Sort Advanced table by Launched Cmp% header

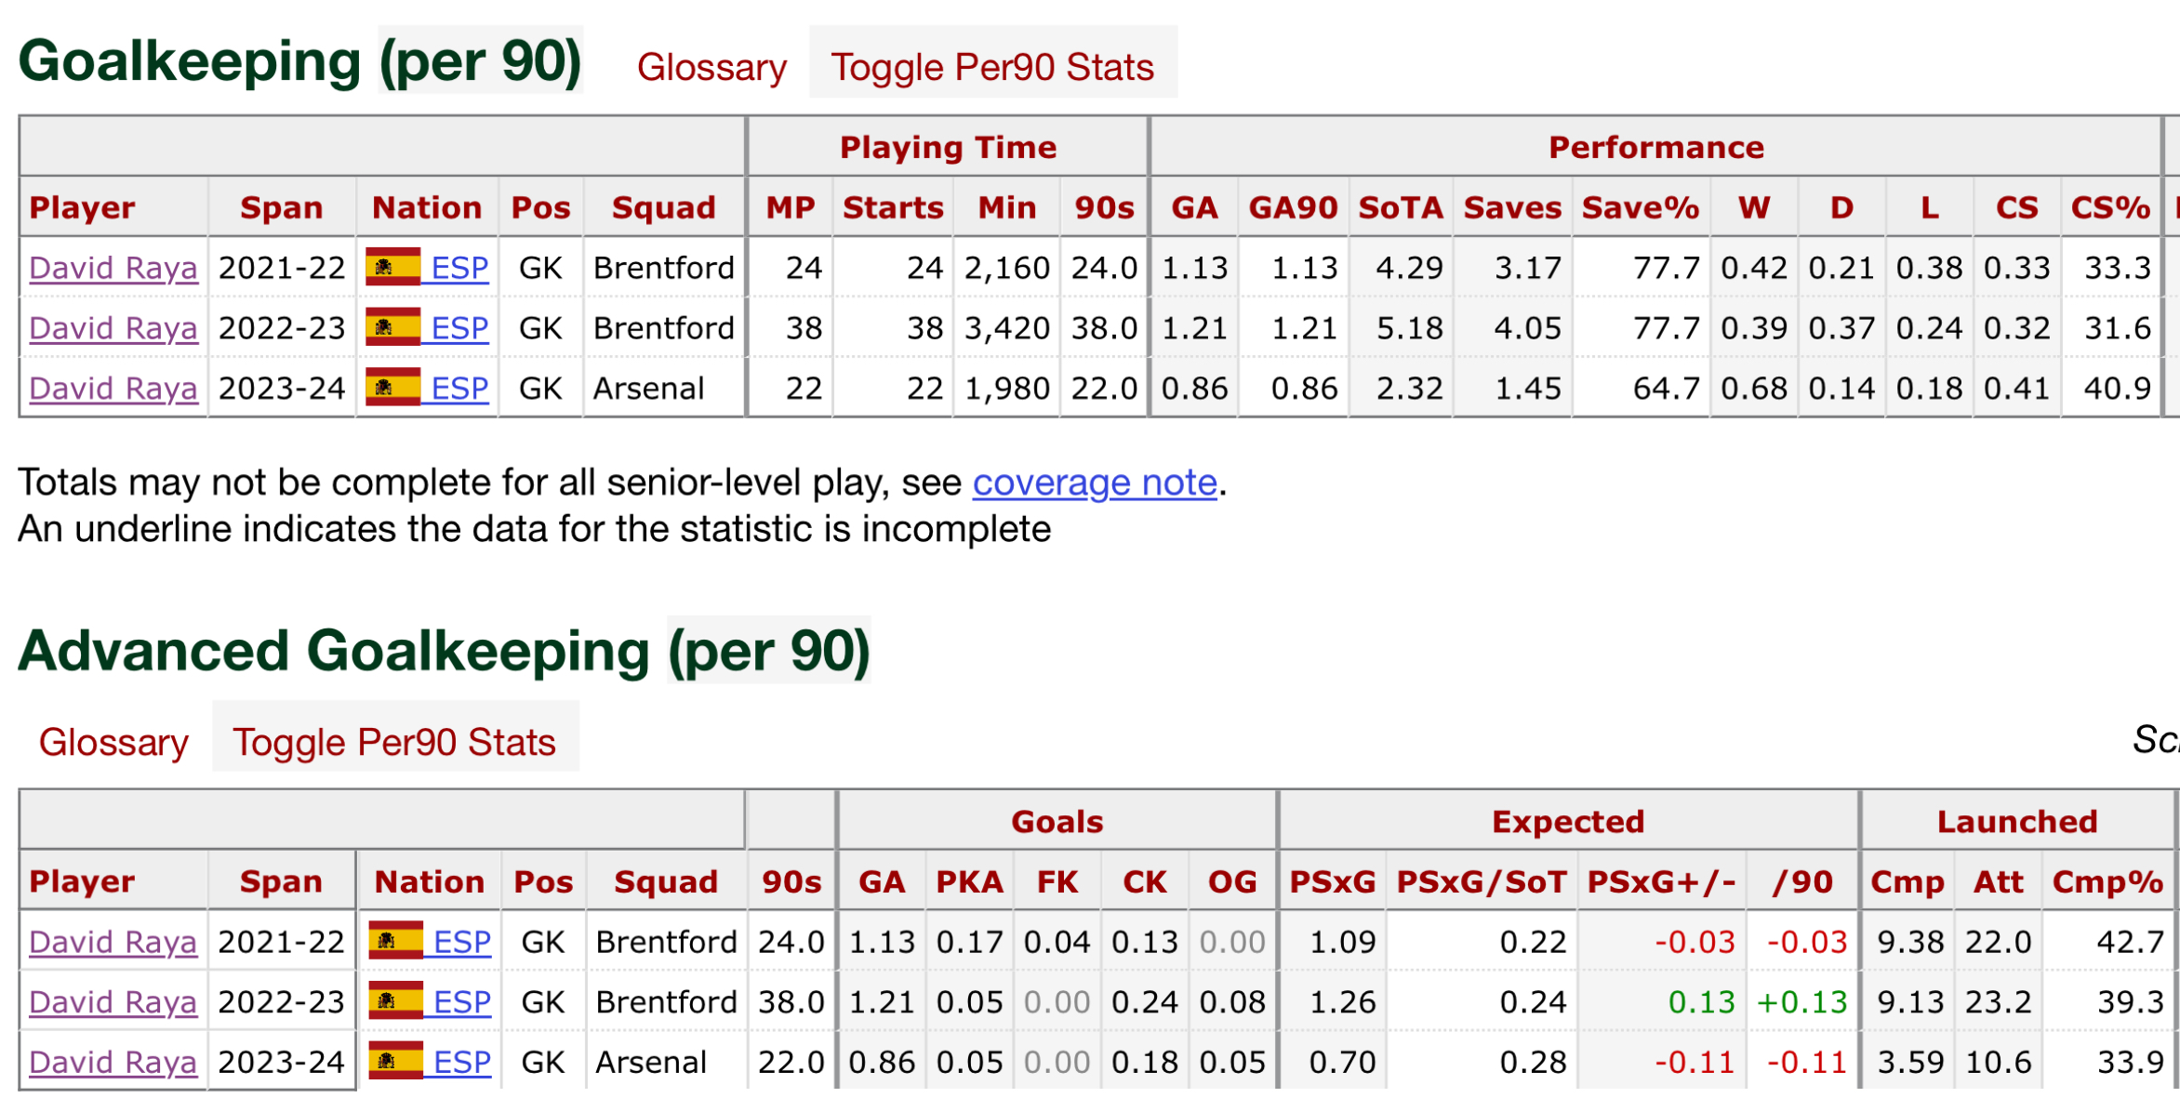[2107, 881]
